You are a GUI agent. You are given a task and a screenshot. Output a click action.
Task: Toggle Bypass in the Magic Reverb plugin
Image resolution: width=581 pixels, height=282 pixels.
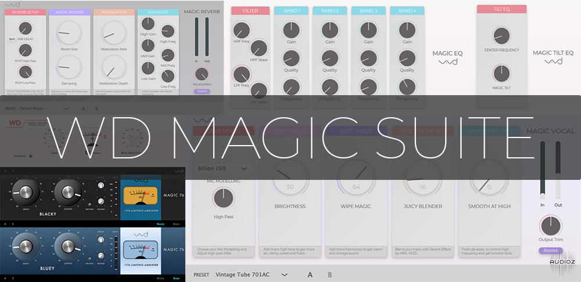click(x=202, y=91)
